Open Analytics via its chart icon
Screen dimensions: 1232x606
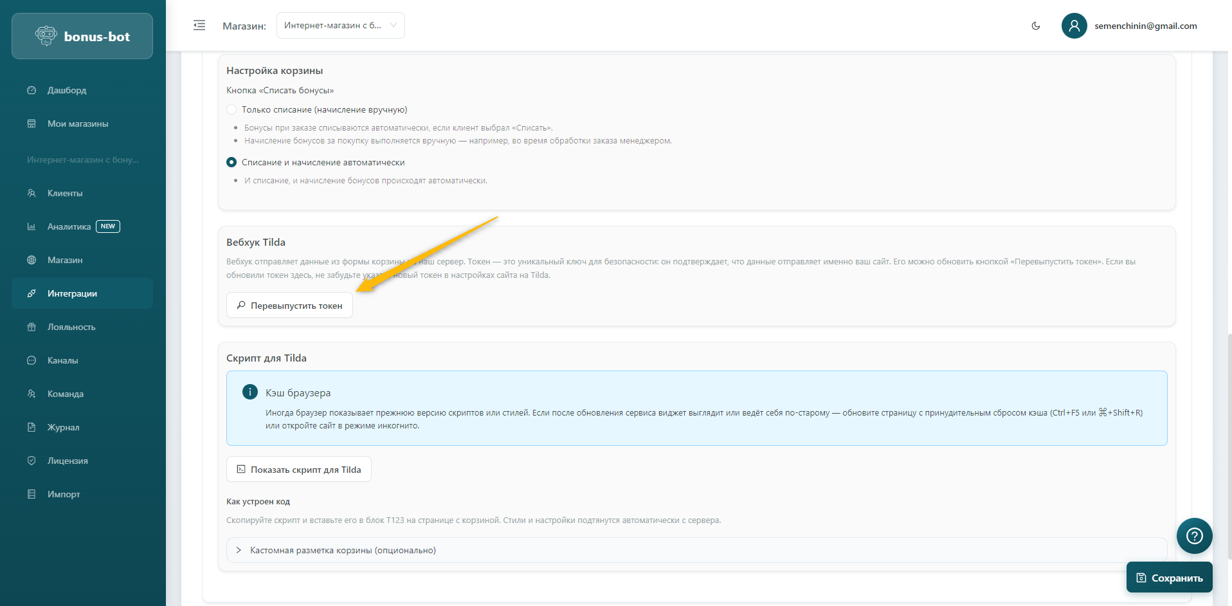(32, 226)
